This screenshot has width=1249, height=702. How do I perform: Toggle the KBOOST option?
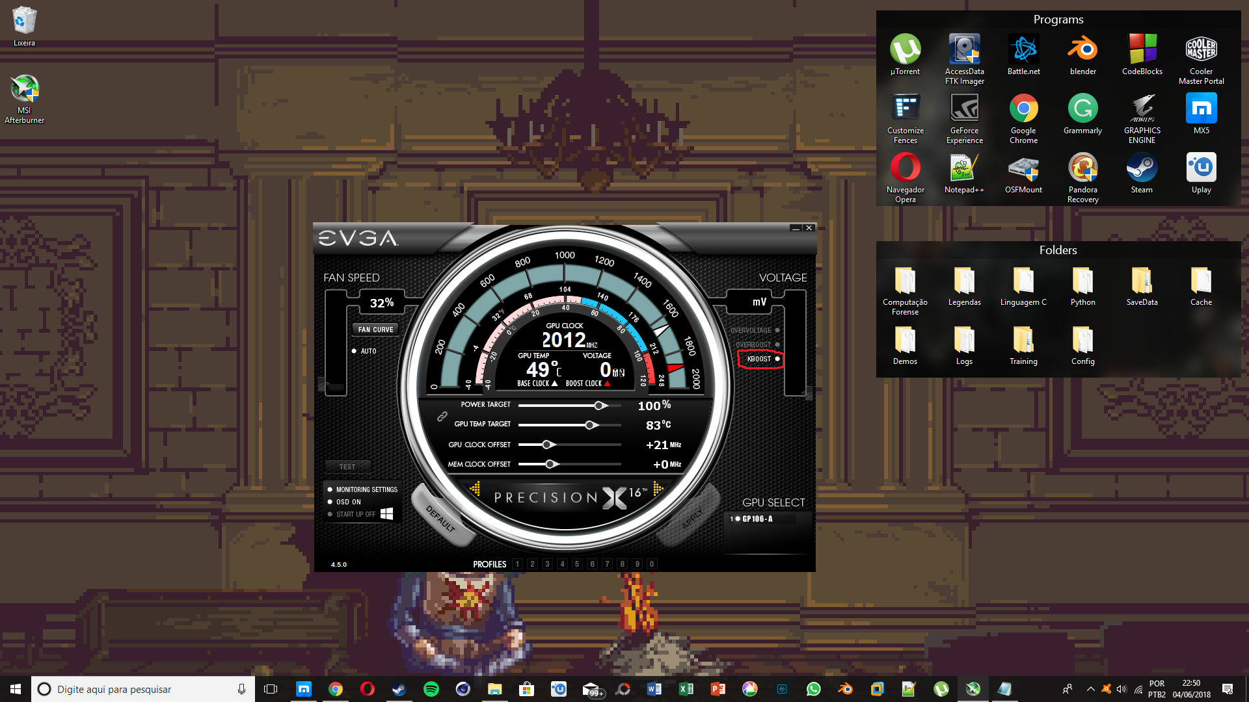[762, 359]
